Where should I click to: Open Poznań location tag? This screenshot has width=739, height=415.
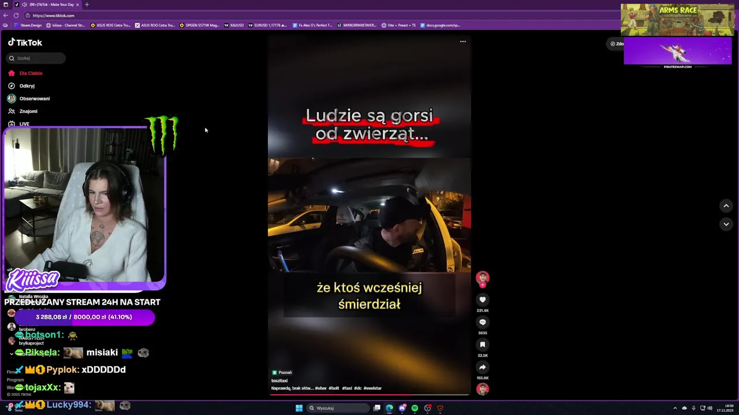[282, 372]
